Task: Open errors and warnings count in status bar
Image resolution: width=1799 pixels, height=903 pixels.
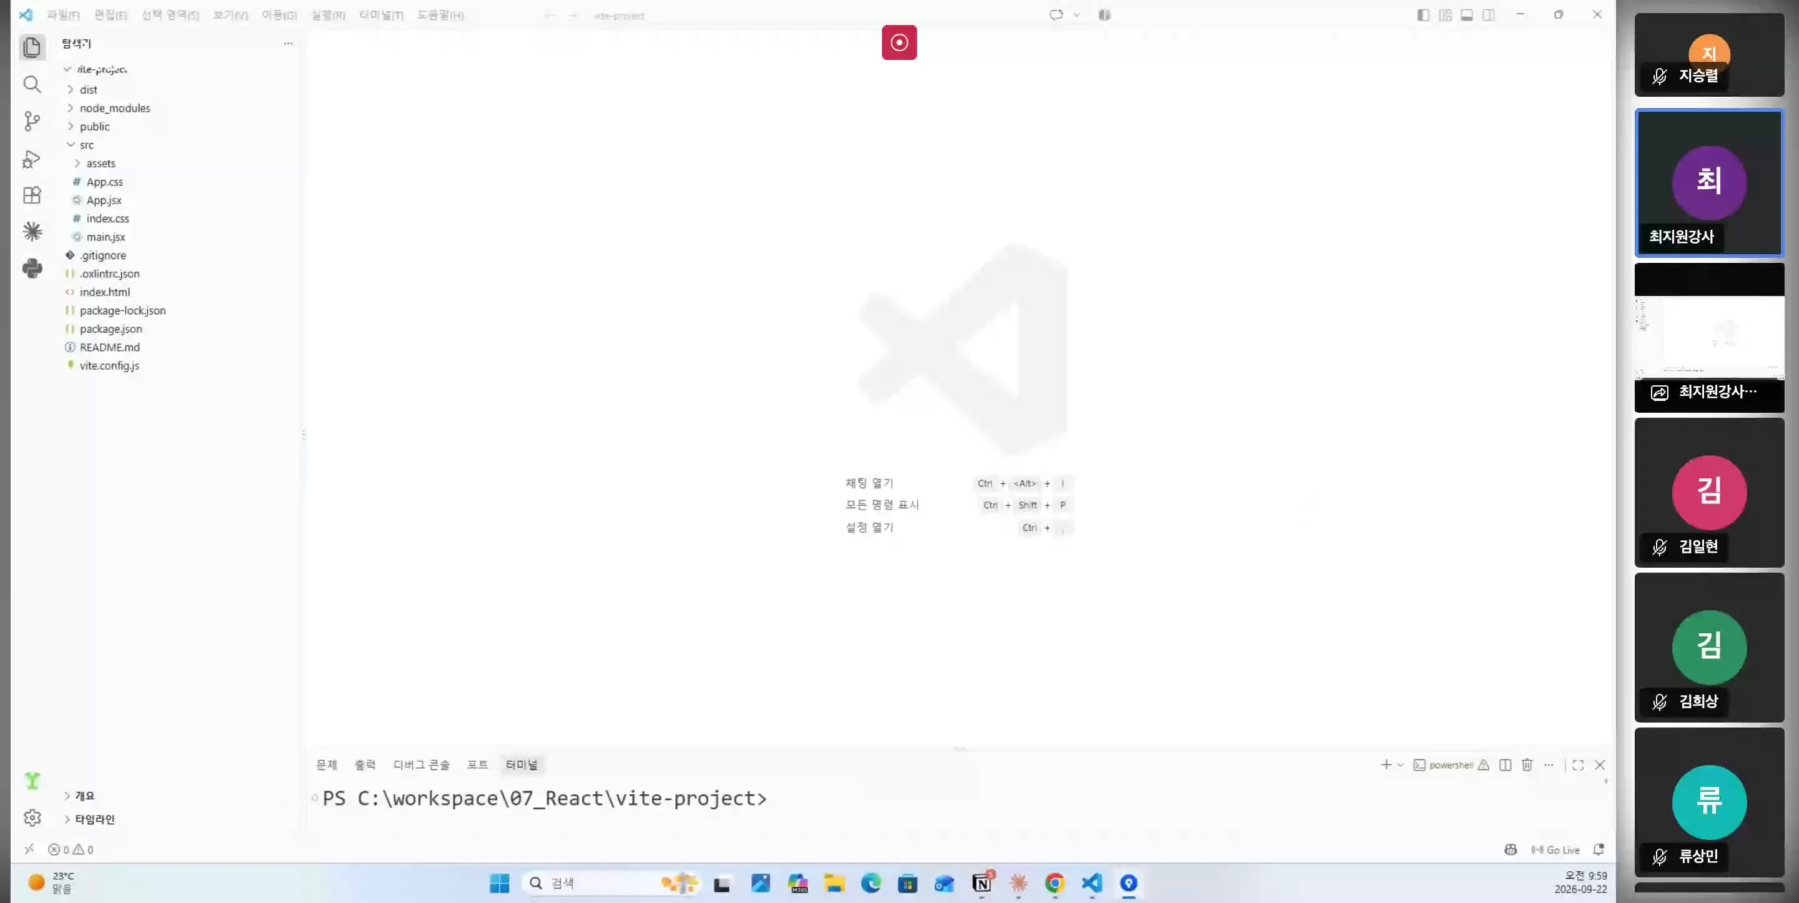Action: [71, 849]
